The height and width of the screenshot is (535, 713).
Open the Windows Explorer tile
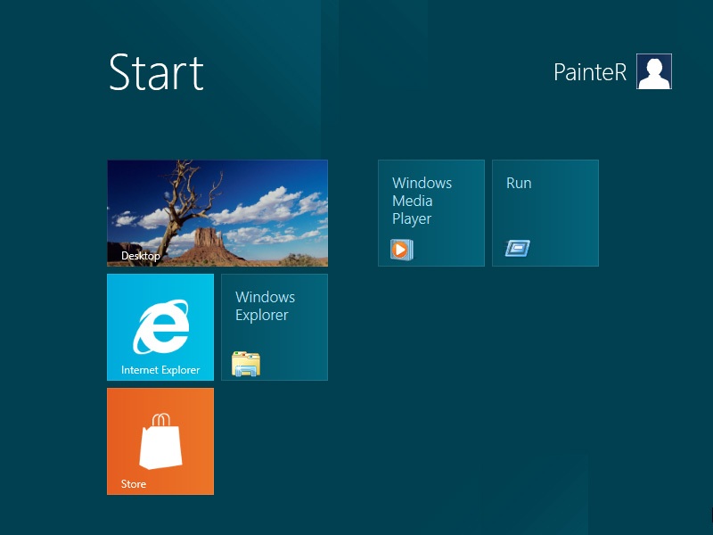[275, 327]
